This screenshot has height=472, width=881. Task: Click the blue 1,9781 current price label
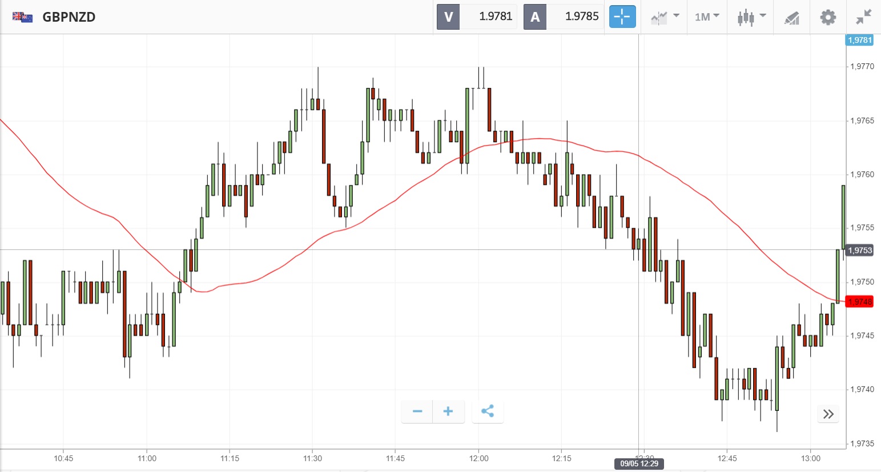860,40
